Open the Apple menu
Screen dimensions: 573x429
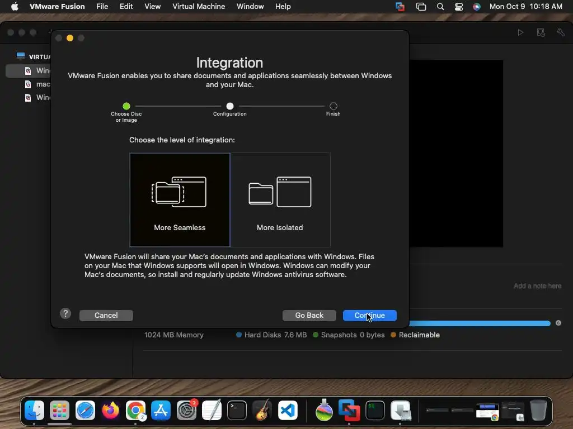pyautogui.click(x=15, y=7)
